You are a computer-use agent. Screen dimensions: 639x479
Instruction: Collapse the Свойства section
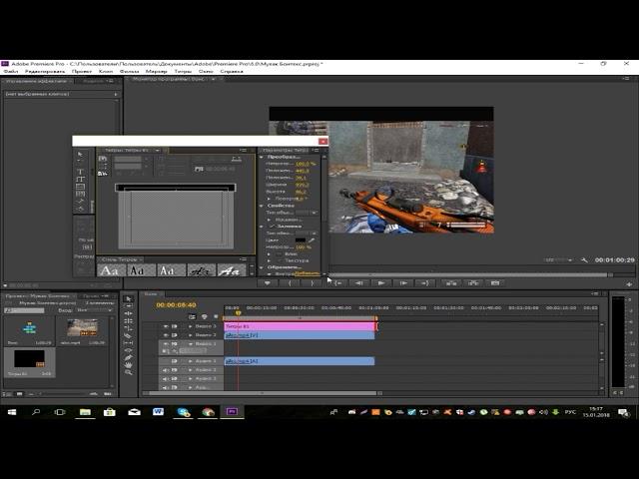262,206
